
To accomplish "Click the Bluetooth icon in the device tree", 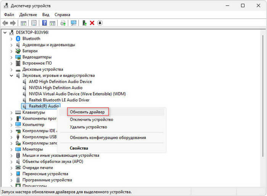I will click(x=18, y=39).
